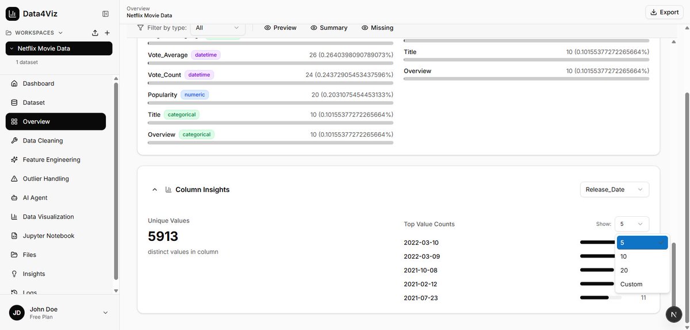Click the Vote_Average missing progress bar
The image size is (690, 330).
coord(270,63)
